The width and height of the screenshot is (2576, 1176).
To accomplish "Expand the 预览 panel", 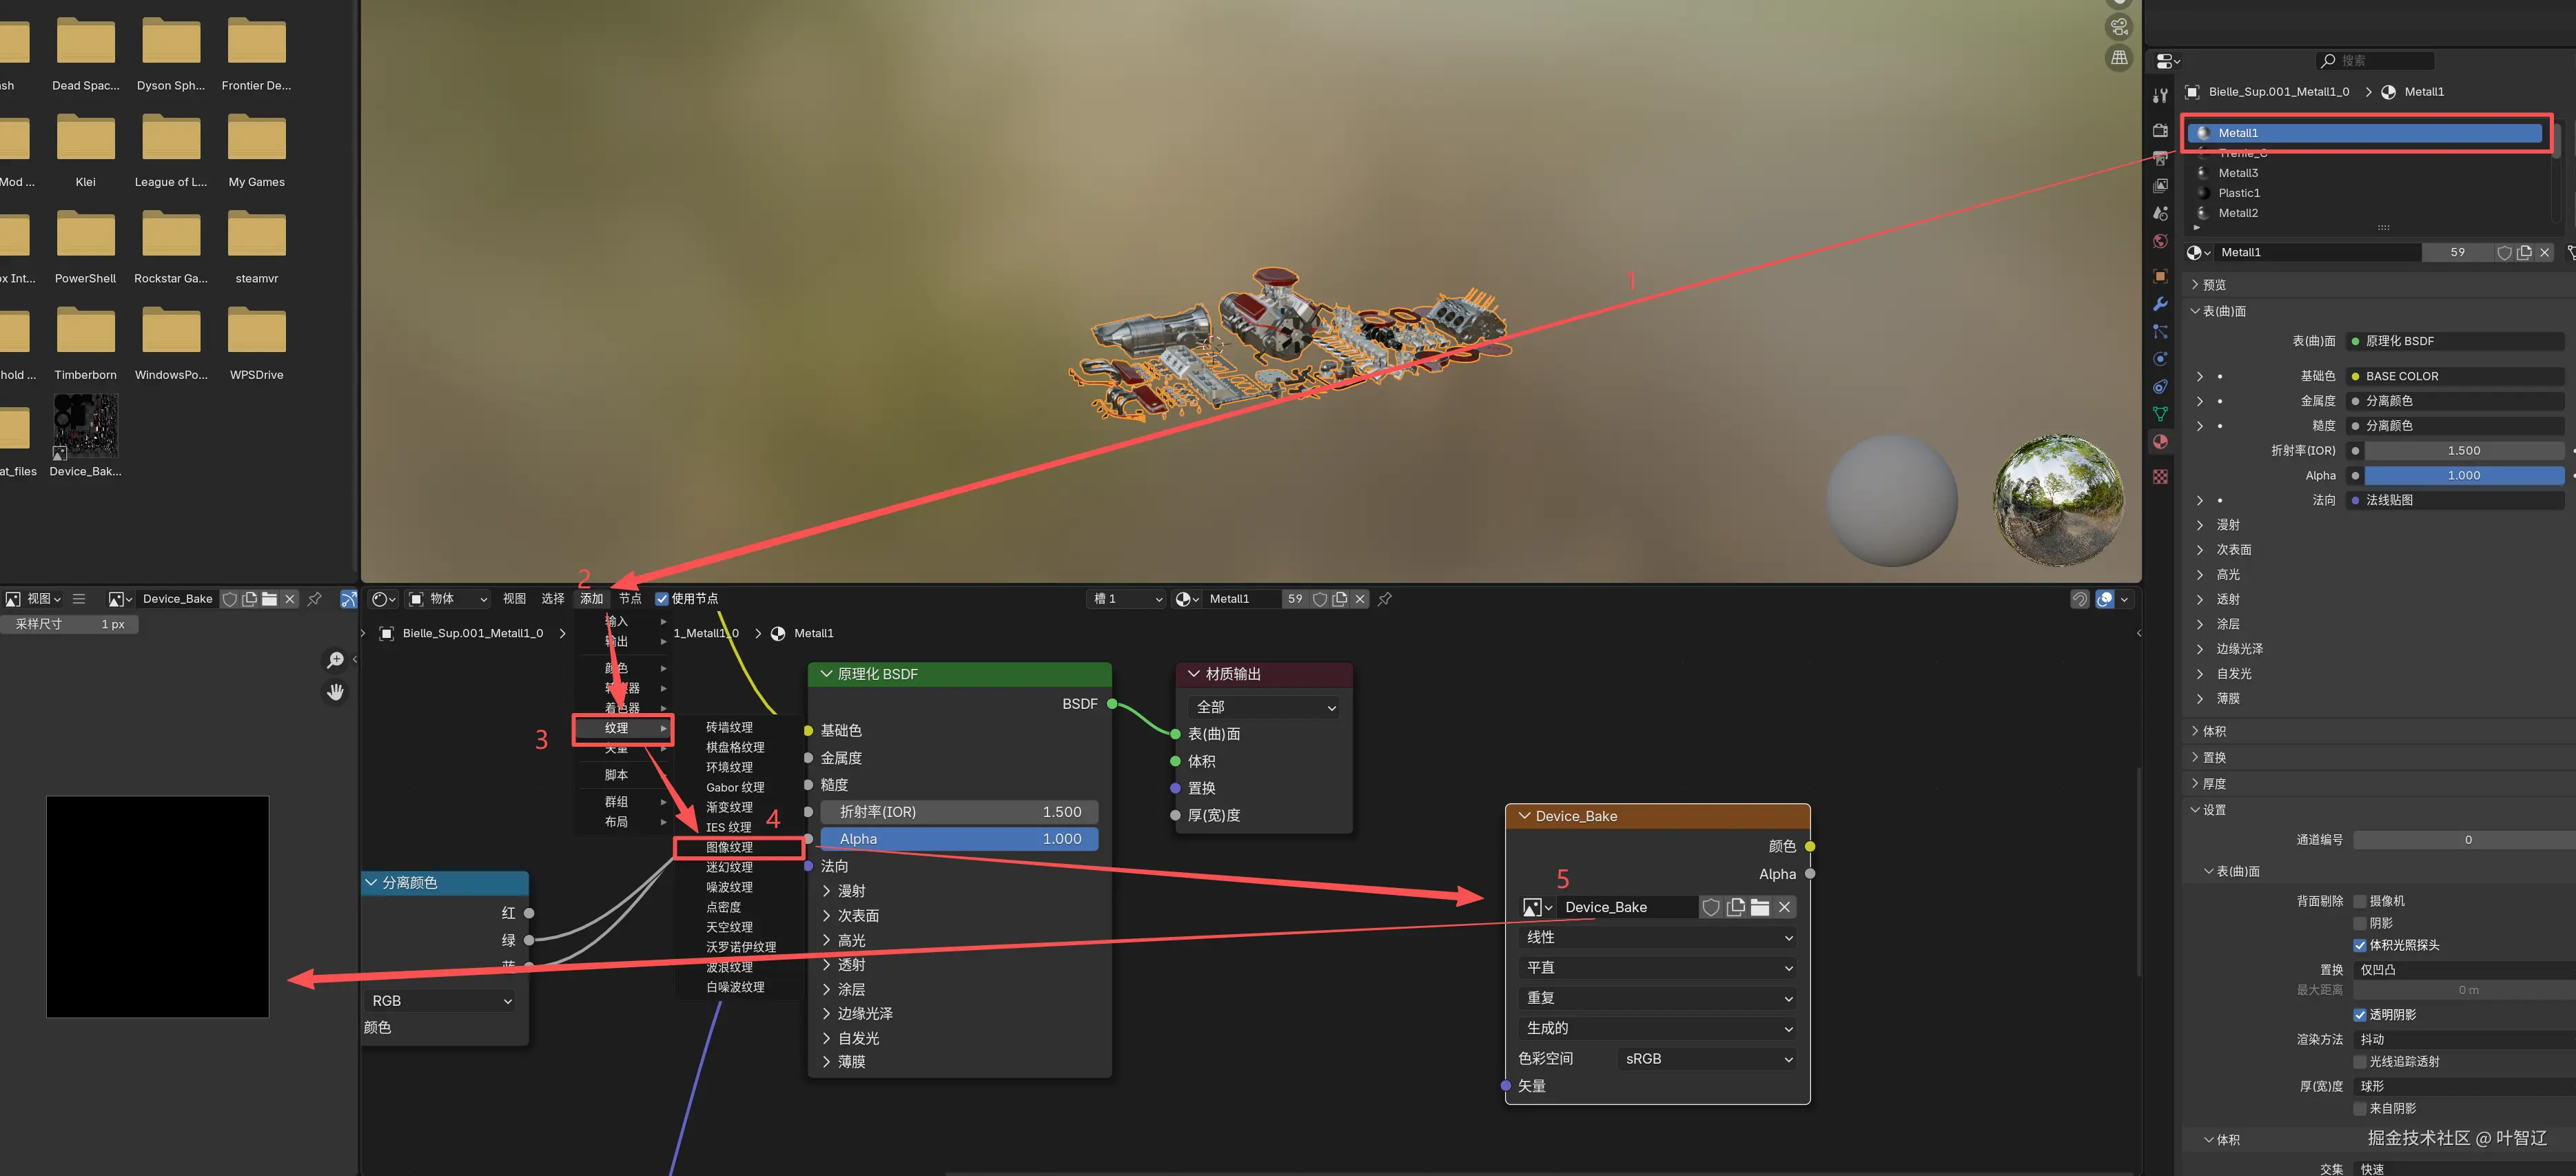I will (2214, 285).
